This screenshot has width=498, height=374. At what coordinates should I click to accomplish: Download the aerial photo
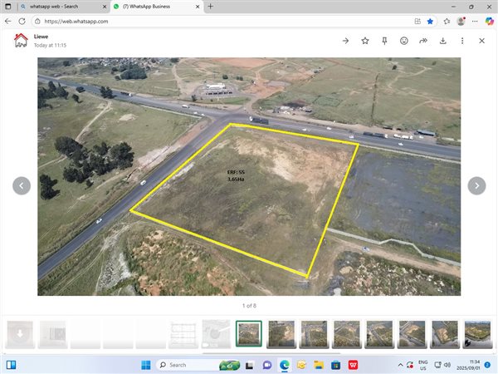click(x=443, y=41)
